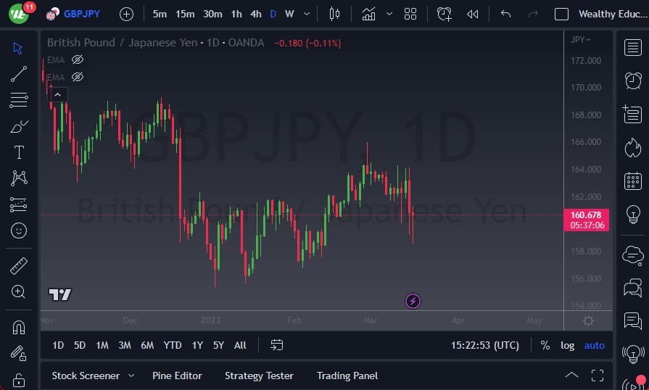Open the JPY currency dropdown
The image size is (649, 390).
coord(581,39)
